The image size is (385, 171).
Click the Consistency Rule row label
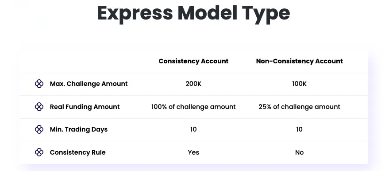[77, 152]
